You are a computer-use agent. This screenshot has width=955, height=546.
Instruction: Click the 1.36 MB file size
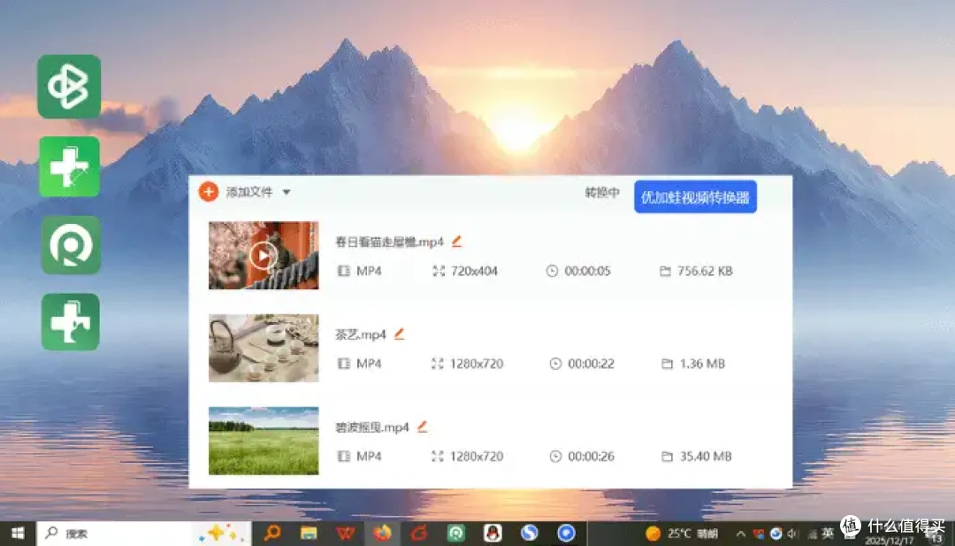tap(702, 364)
